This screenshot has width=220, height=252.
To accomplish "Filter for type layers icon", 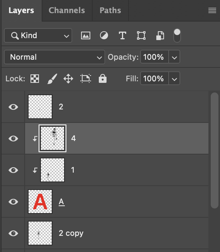I will click(122, 35).
